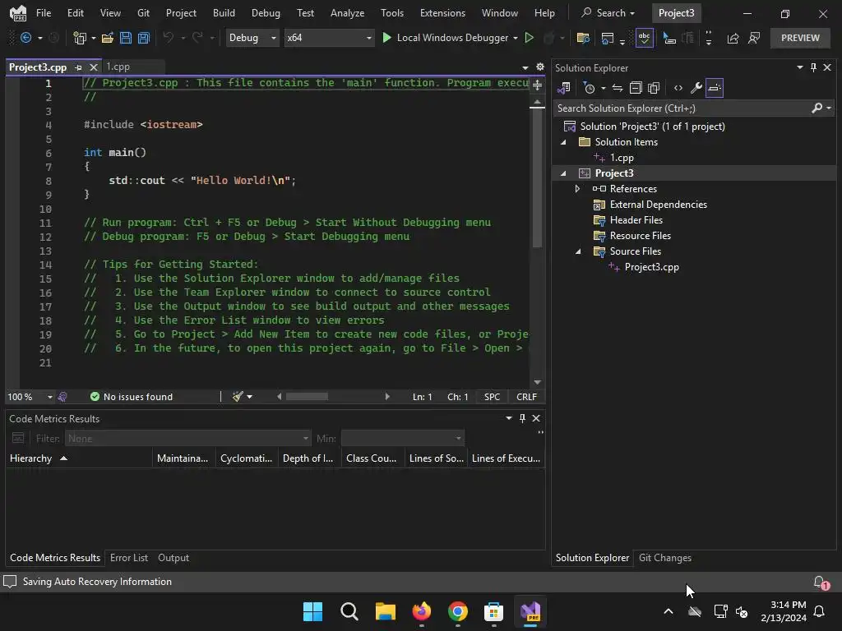
Task: Open the Debug configuration dropdown
Action: (x=252, y=38)
